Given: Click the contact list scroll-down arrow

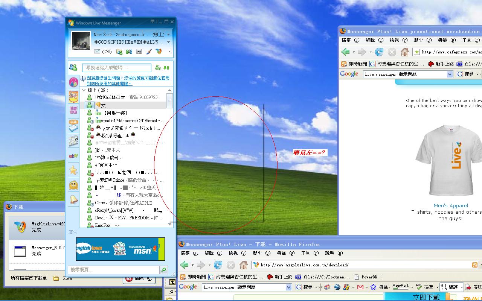Looking at the screenshot, I should pyautogui.click(x=169, y=224).
